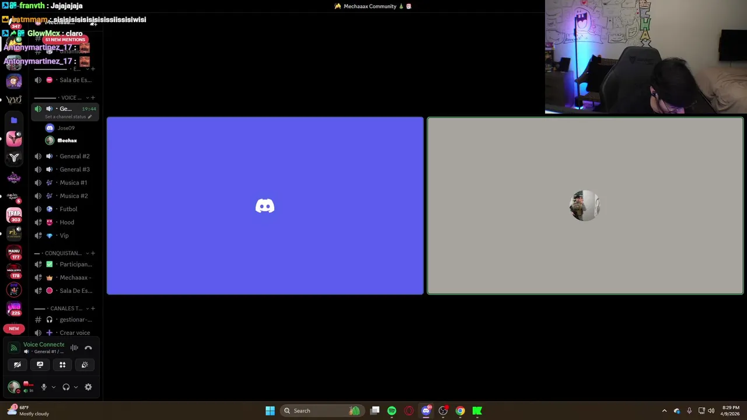The image size is (747, 420).
Task: Join General #3 voice channel
Action: pos(65,170)
